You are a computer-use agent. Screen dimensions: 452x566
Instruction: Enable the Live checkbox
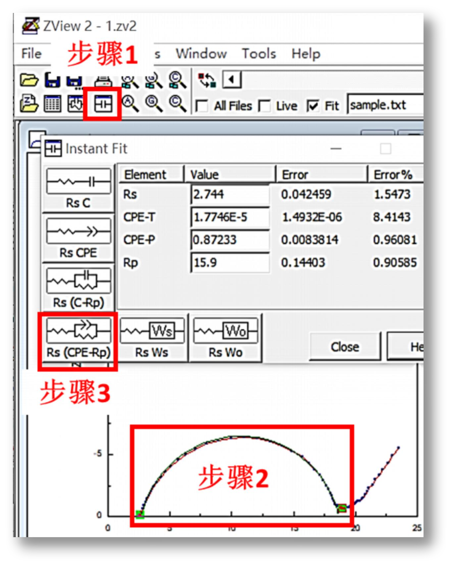click(264, 106)
